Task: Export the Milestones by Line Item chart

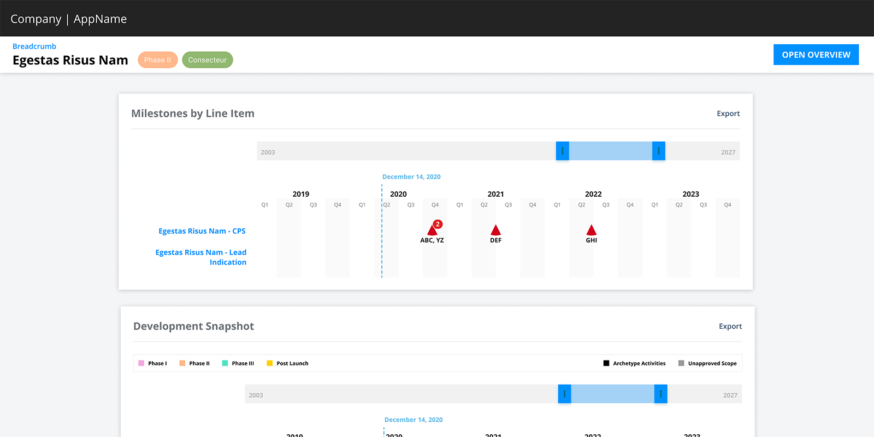Action: [x=728, y=114]
